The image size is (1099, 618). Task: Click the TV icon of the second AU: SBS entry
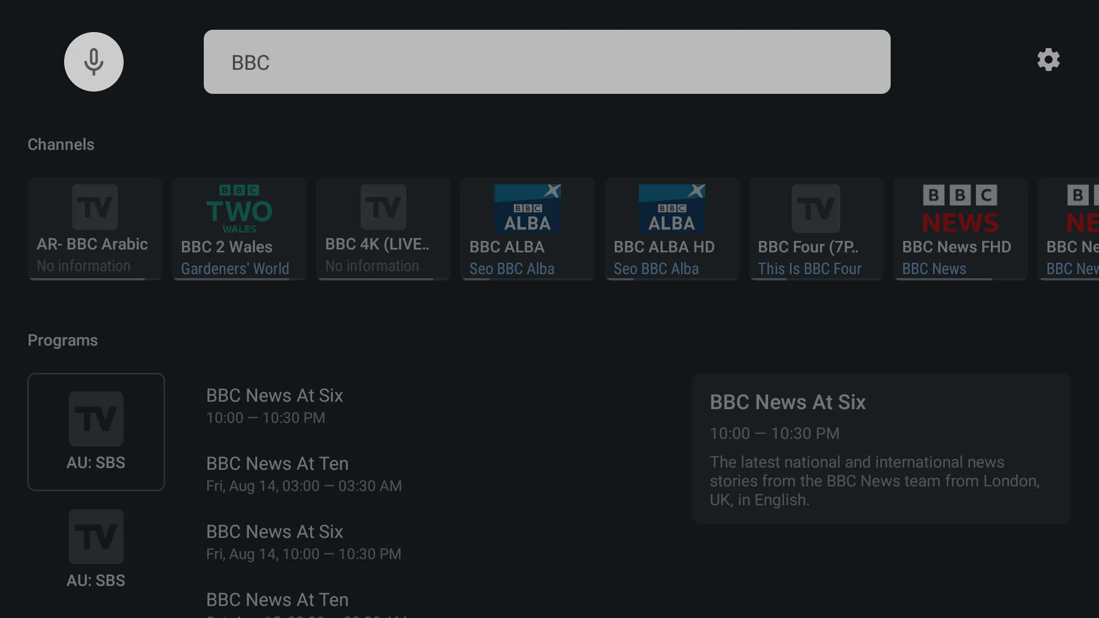pos(96,537)
